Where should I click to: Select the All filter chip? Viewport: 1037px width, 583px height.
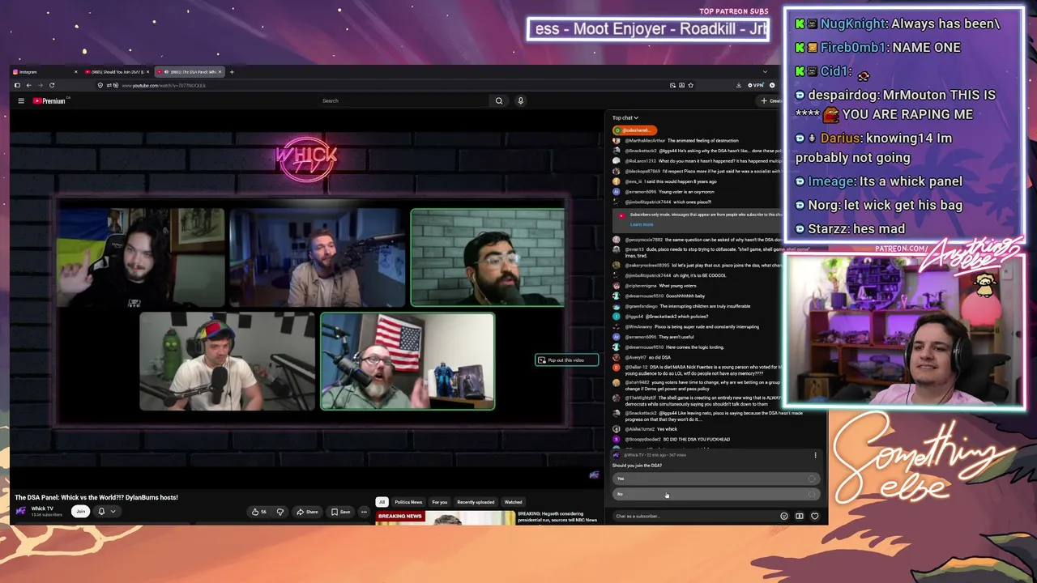click(x=382, y=502)
